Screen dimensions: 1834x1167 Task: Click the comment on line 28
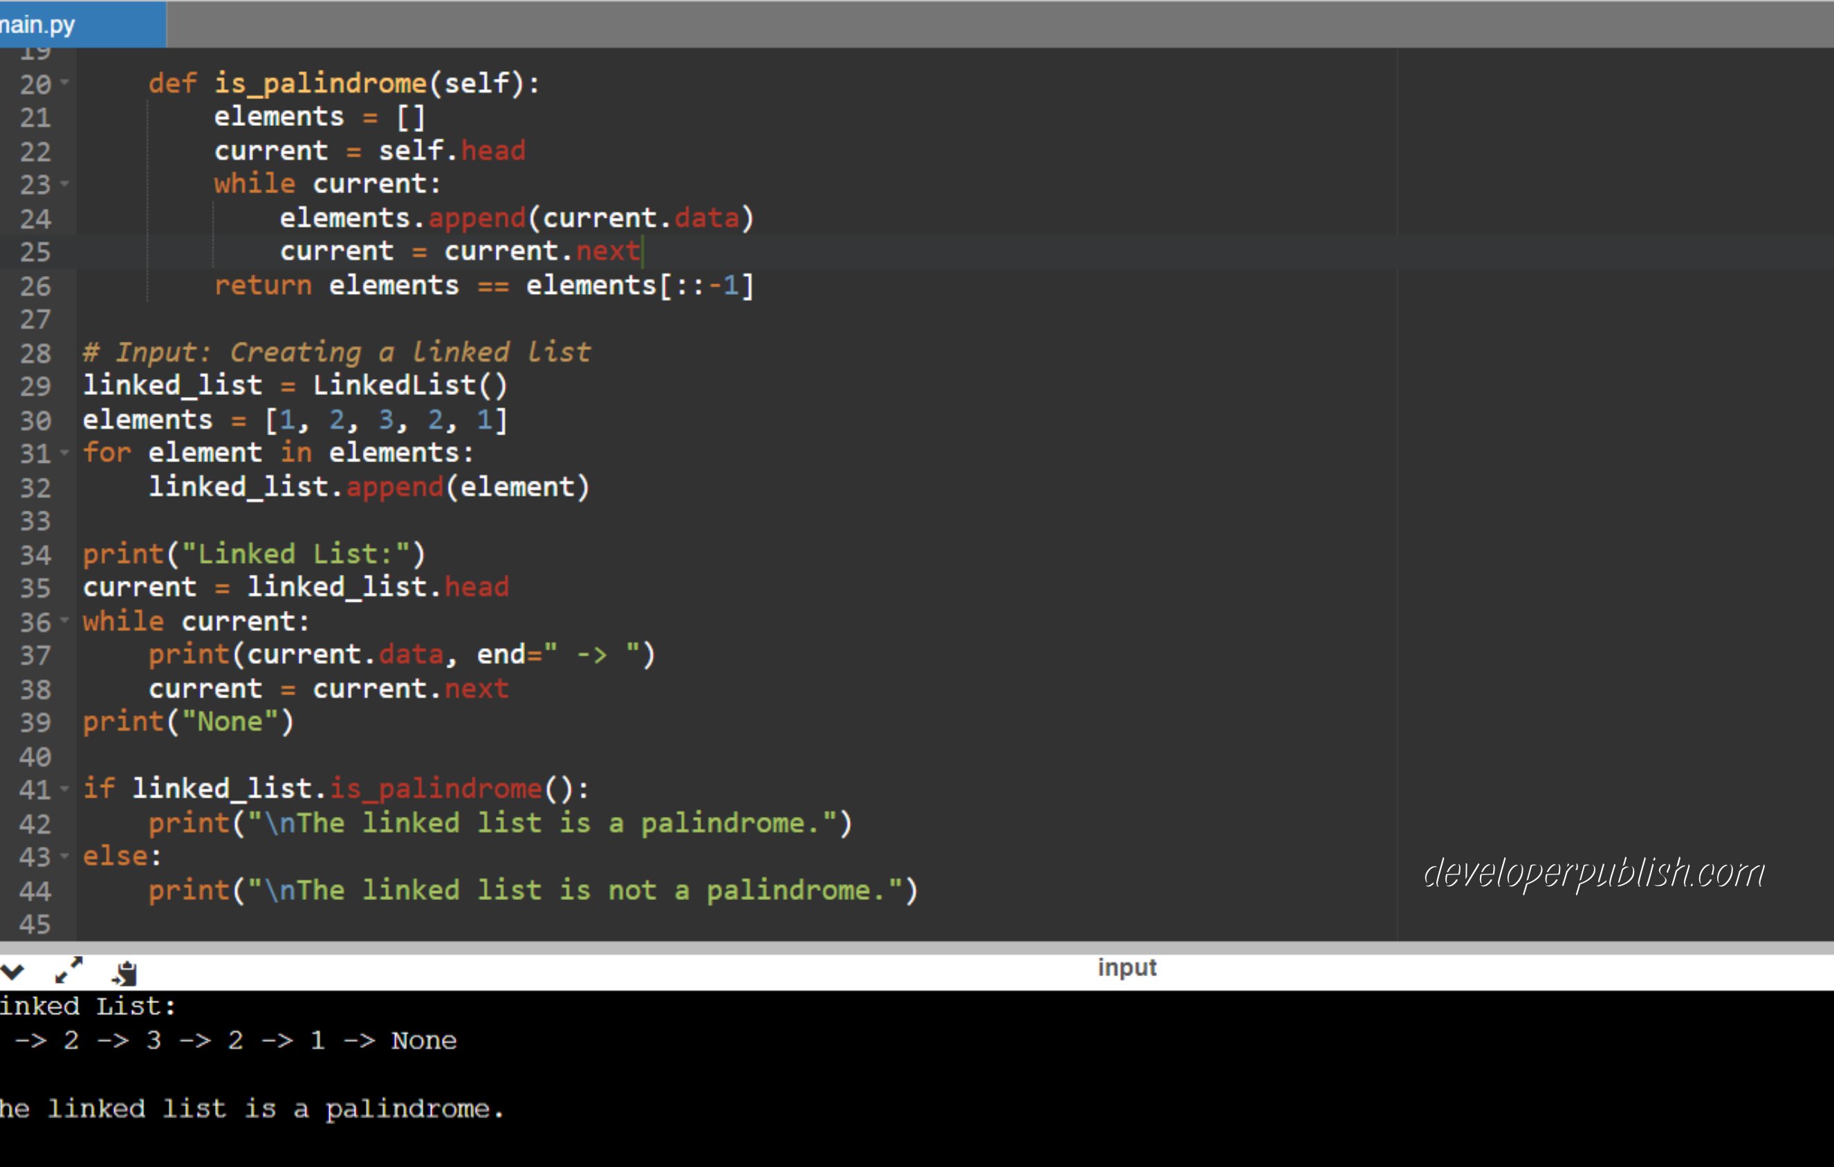pyautogui.click(x=336, y=353)
